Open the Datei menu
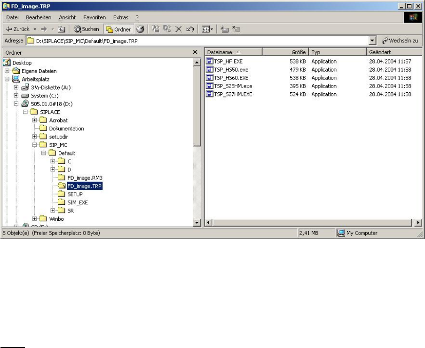 pos(13,17)
